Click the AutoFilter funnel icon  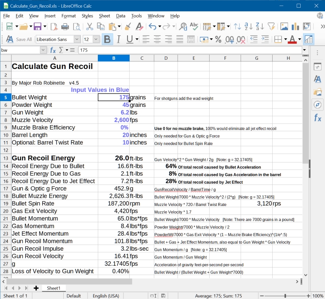pos(271,27)
